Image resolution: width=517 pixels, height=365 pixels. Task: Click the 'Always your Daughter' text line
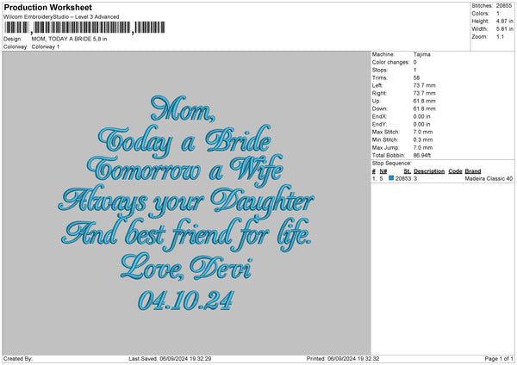(x=186, y=201)
